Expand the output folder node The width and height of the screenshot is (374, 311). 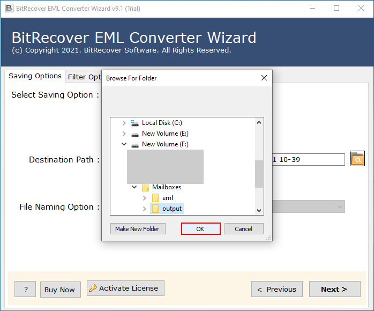pyautogui.click(x=144, y=209)
